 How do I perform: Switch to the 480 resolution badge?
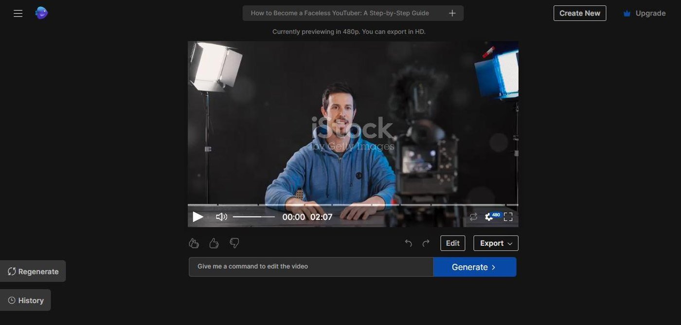(x=496, y=214)
